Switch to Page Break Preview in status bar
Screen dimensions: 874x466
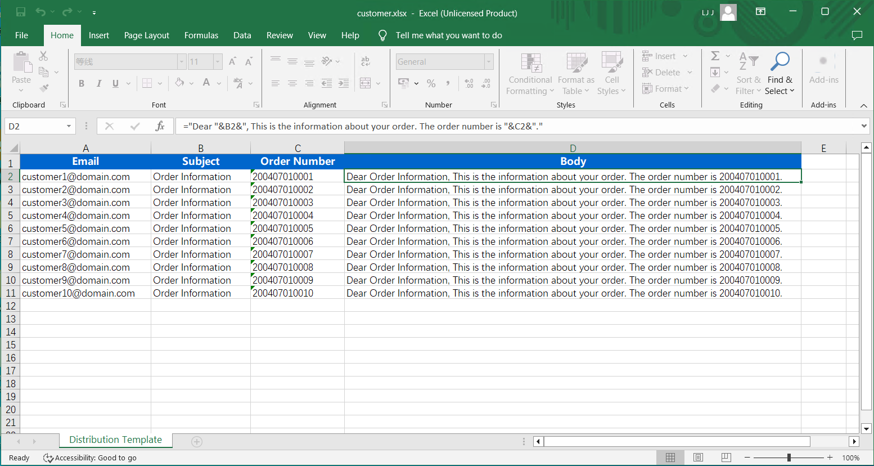point(726,458)
